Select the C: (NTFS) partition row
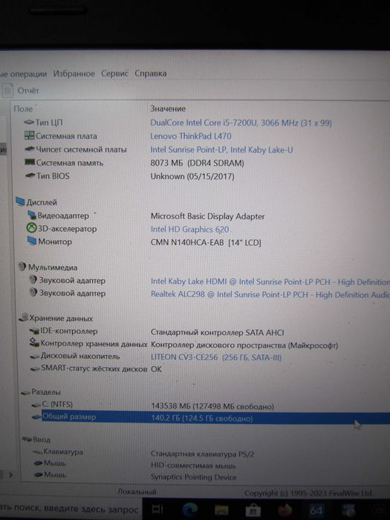This screenshot has height=520, width=390. pos(57,404)
